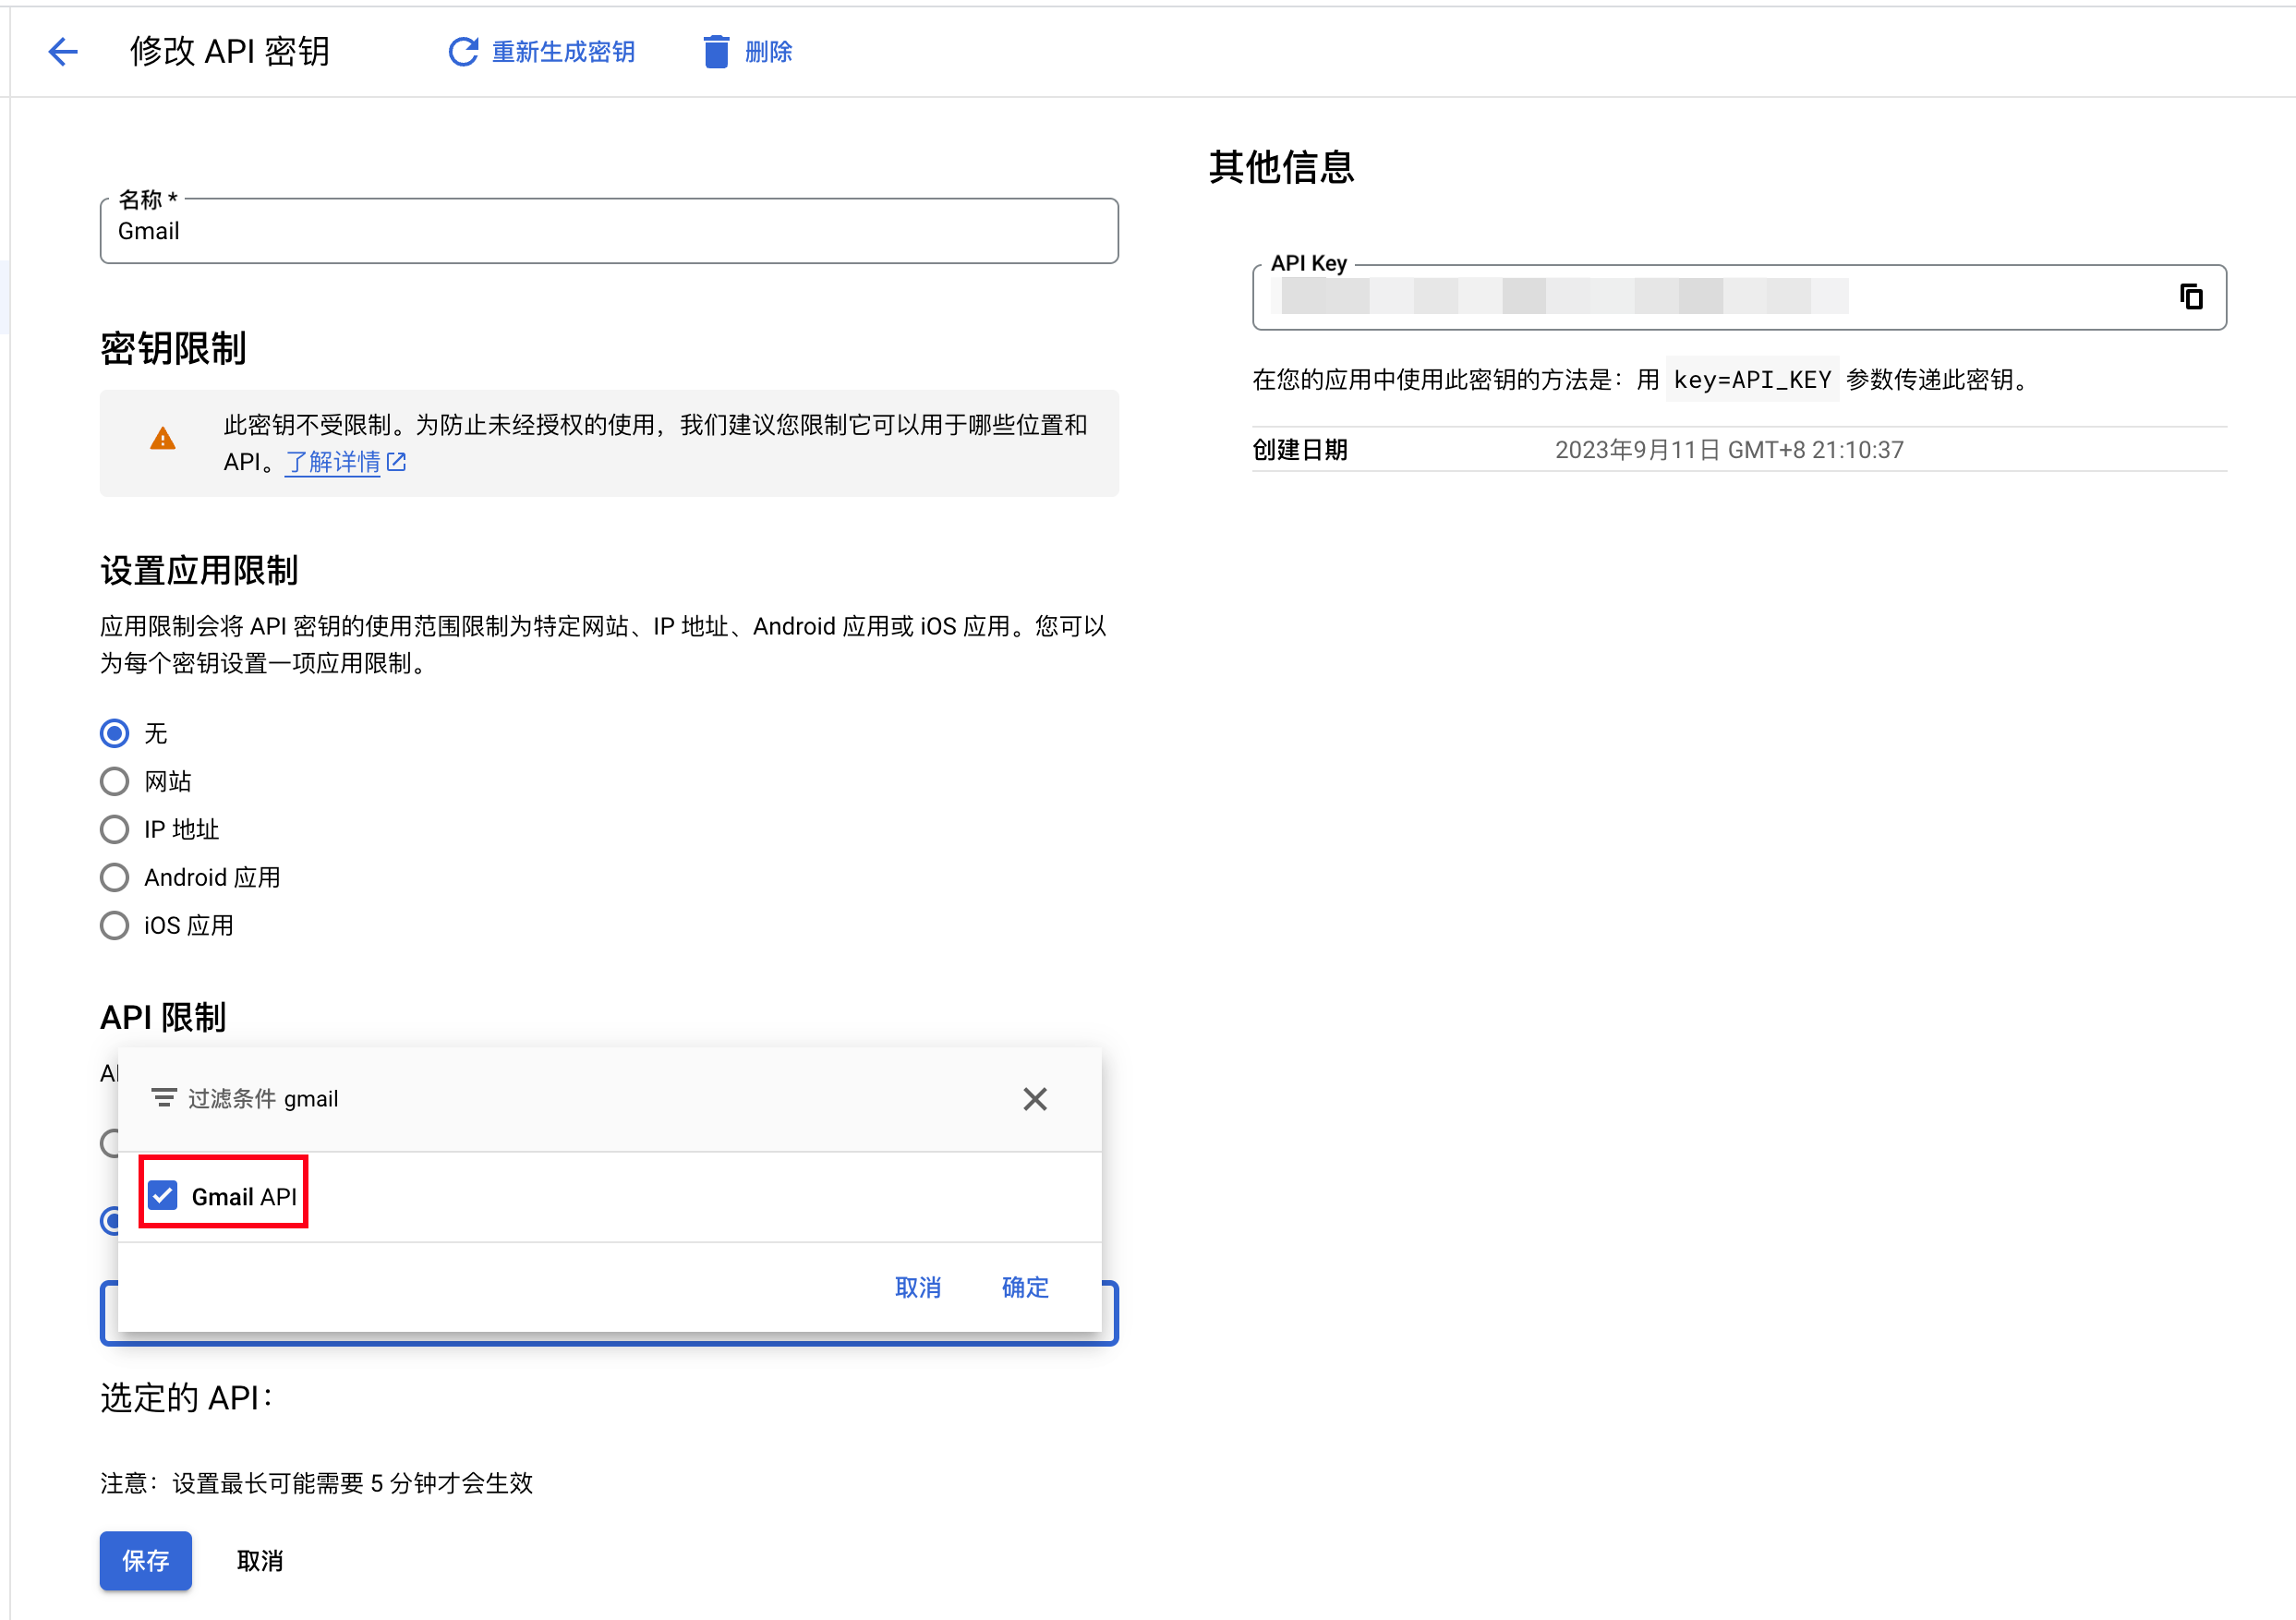Clear the gmail filter with the X icon

(x=1035, y=1099)
